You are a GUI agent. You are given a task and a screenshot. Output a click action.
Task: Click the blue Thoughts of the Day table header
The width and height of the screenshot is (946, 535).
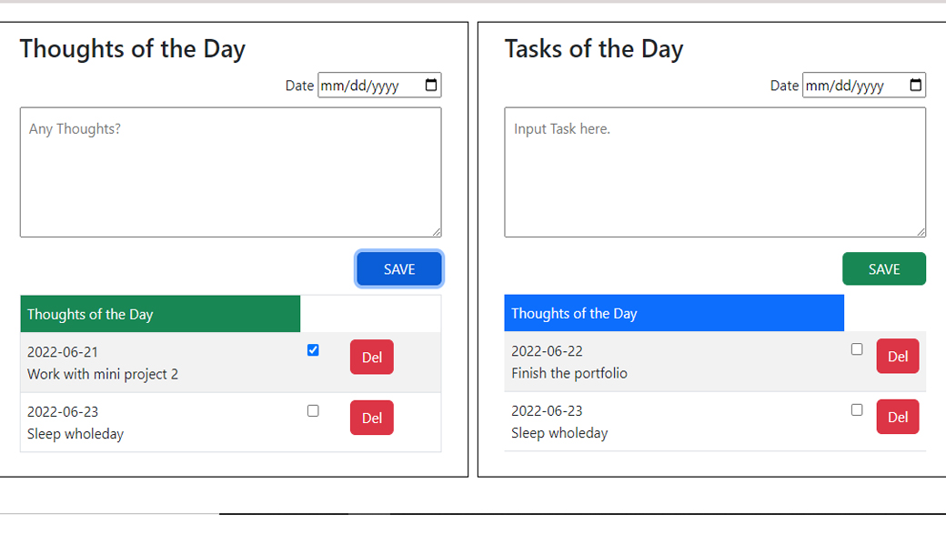pyautogui.click(x=673, y=313)
